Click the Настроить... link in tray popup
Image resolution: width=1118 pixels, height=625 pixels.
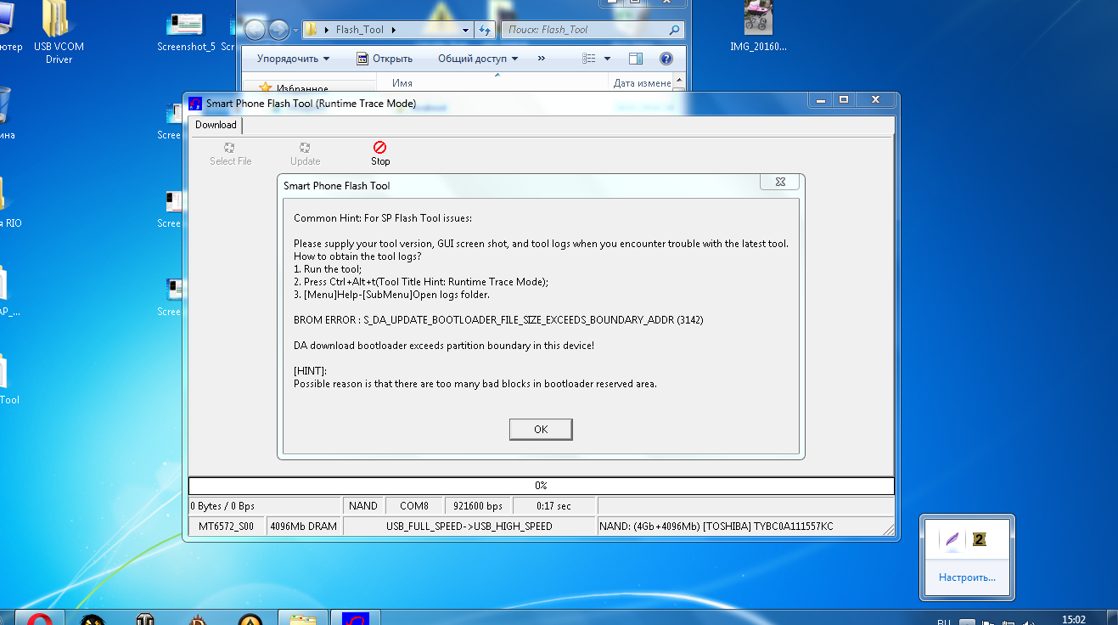click(x=967, y=577)
